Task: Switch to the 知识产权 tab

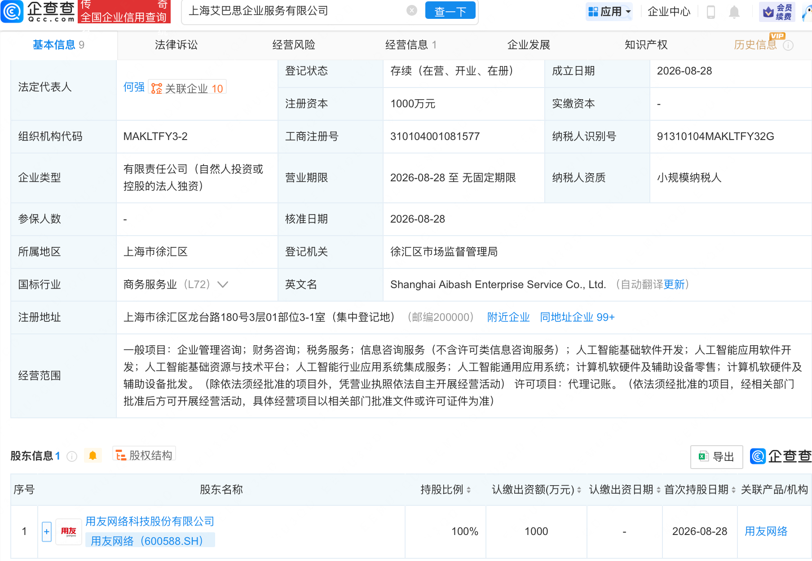Action: pyautogui.click(x=646, y=45)
